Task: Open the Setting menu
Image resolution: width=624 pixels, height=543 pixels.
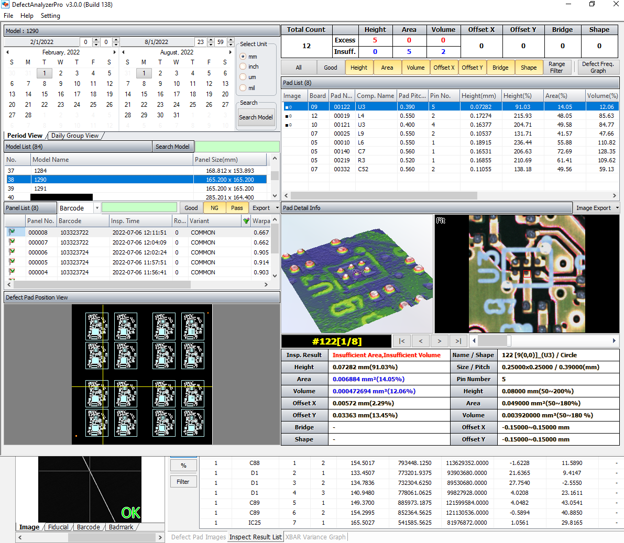Action: pos(50,16)
